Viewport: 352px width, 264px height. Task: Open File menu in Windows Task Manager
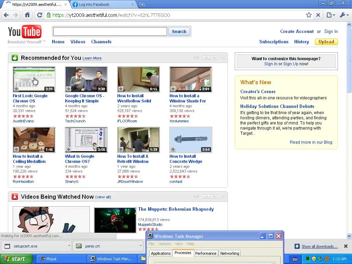[x=151, y=244]
